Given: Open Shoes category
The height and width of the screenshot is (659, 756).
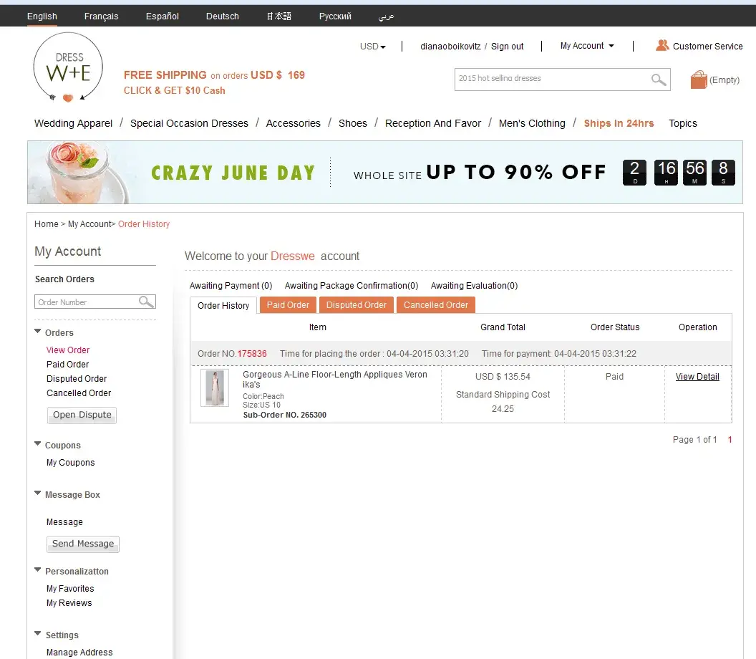Looking at the screenshot, I should pyautogui.click(x=353, y=123).
